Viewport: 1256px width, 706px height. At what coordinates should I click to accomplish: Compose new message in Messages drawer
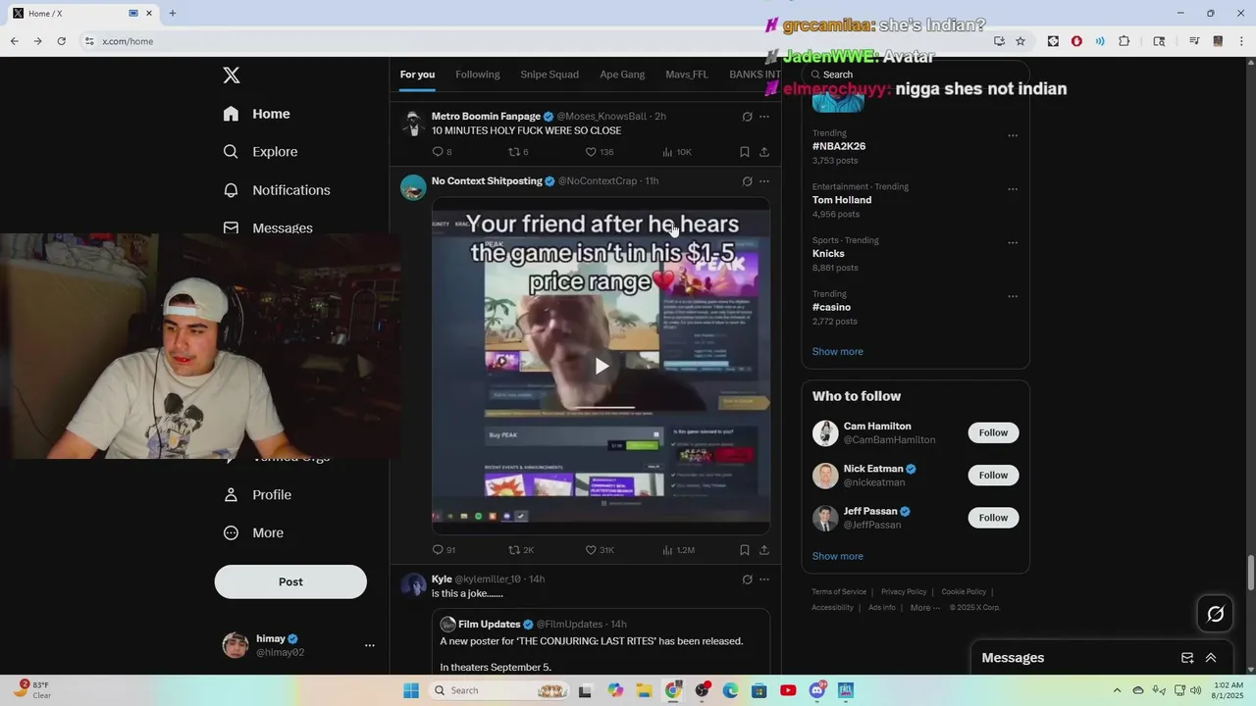tap(1187, 658)
